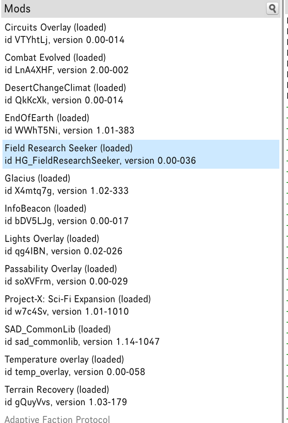Choose the DesertChangeClimat mod entry
This screenshot has height=423, width=288.
[65, 88]
